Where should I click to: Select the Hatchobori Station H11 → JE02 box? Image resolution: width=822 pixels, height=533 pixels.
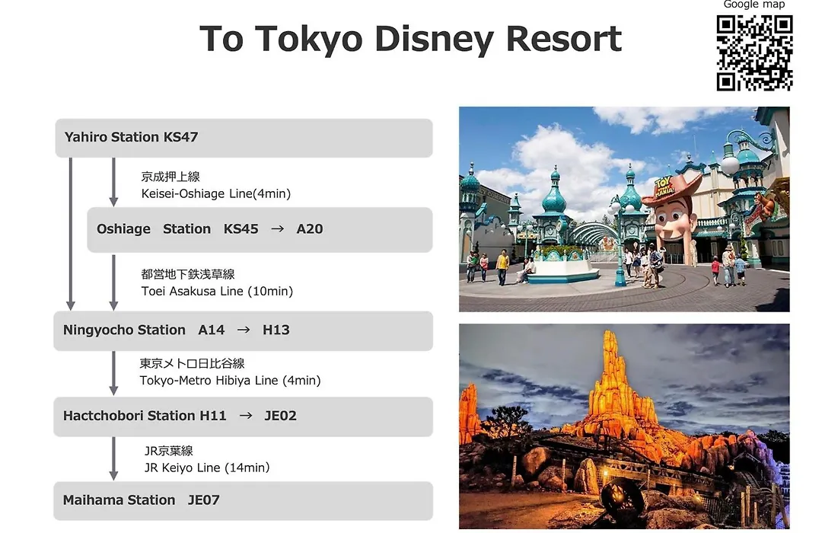click(x=244, y=416)
